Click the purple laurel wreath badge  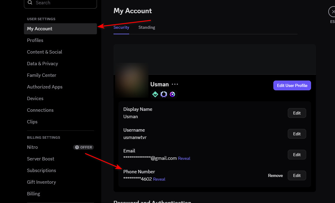tap(164, 94)
